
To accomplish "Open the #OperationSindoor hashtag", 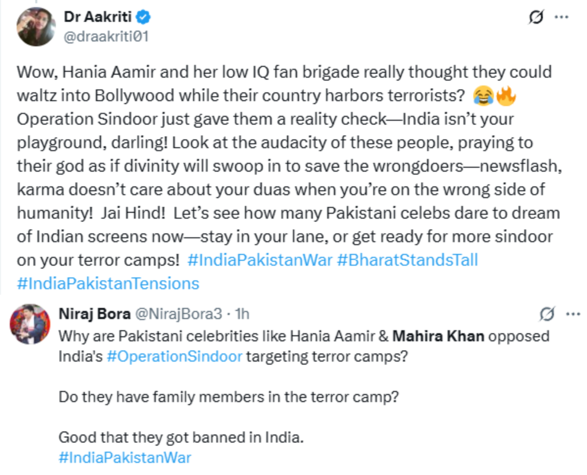I will [174, 356].
